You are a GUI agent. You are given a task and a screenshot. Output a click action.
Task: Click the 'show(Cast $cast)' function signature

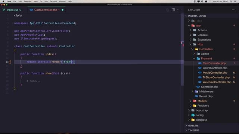coord(58,73)
